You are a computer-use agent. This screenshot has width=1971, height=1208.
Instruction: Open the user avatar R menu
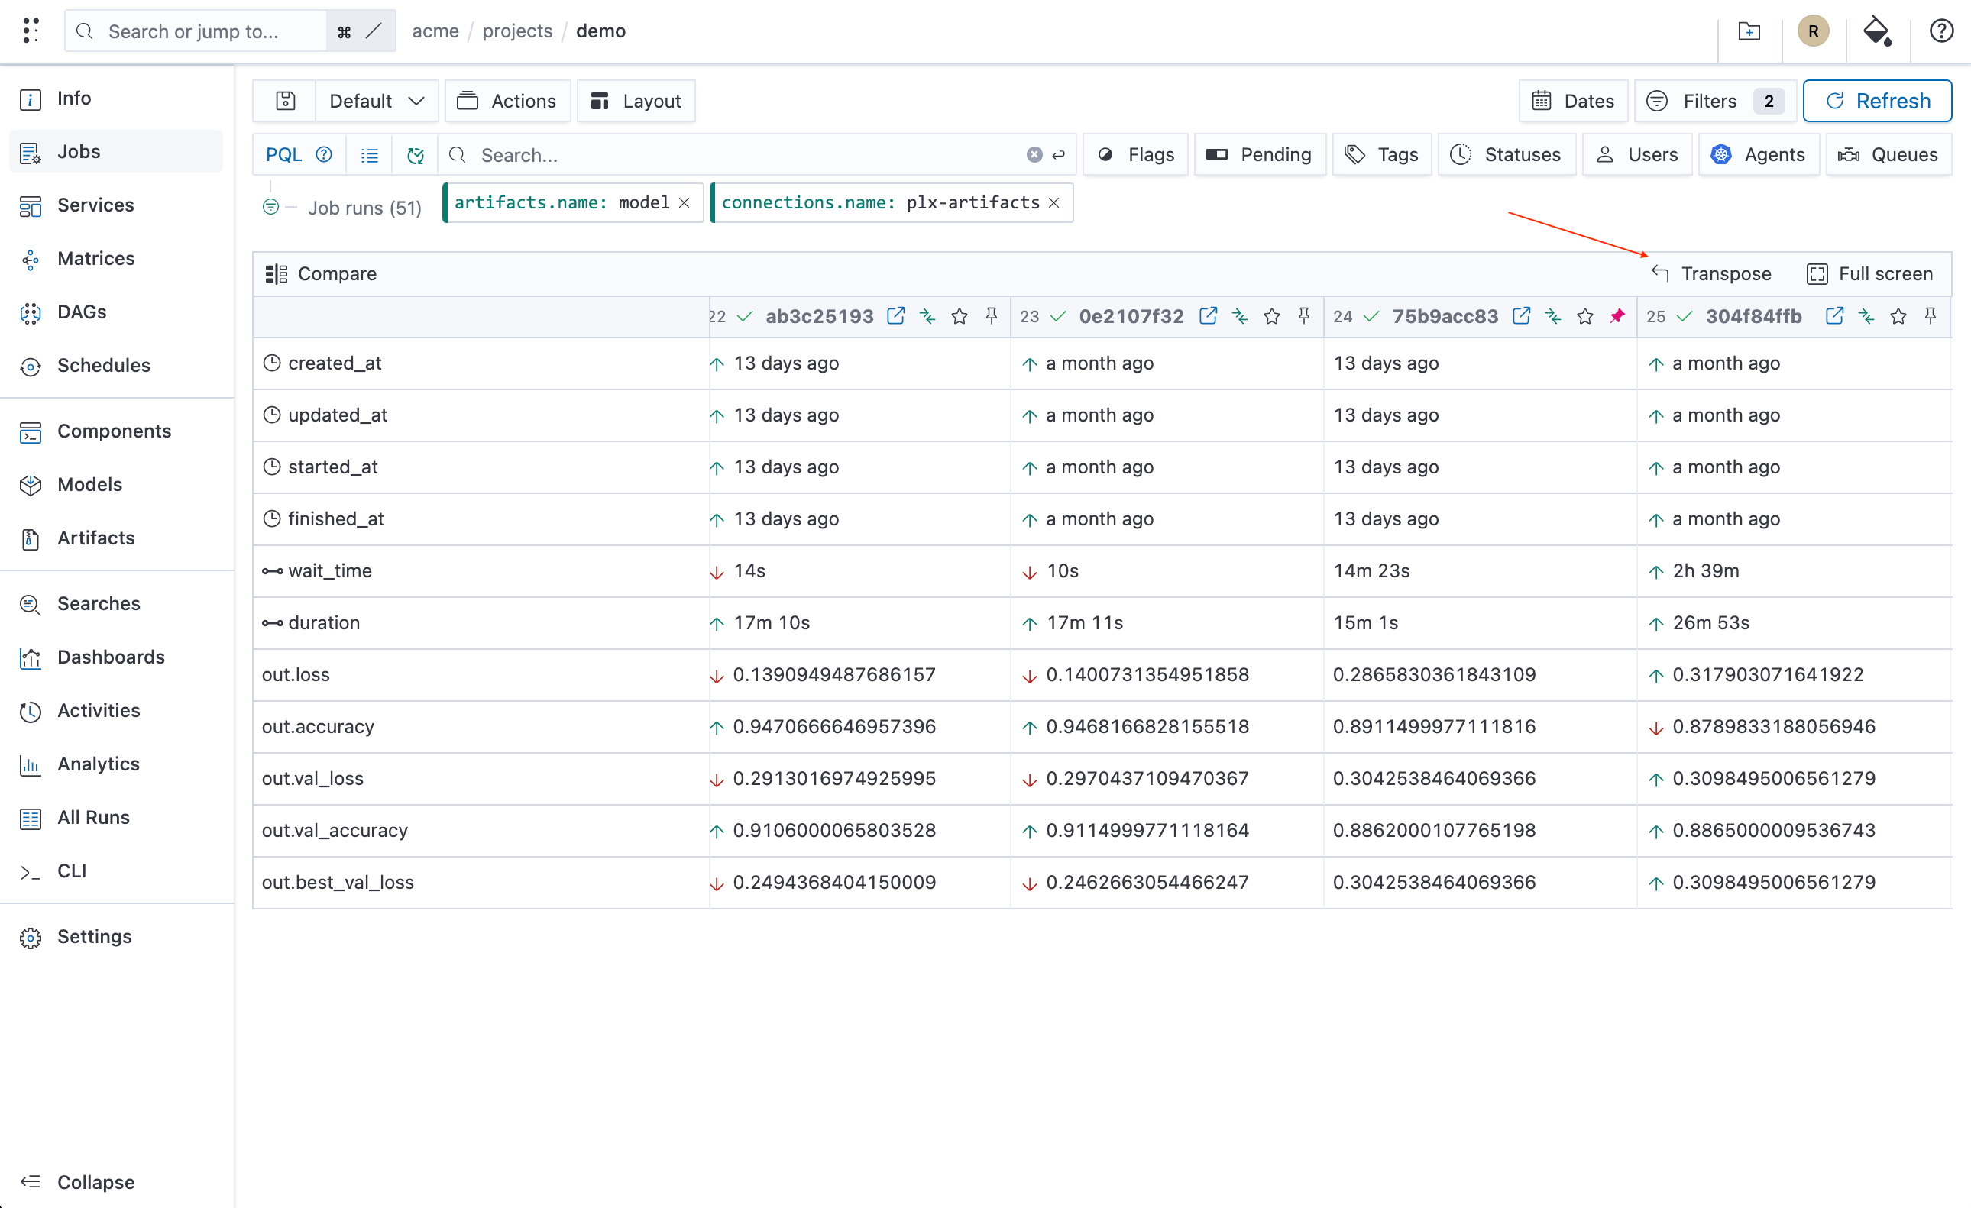point(1813,31)
